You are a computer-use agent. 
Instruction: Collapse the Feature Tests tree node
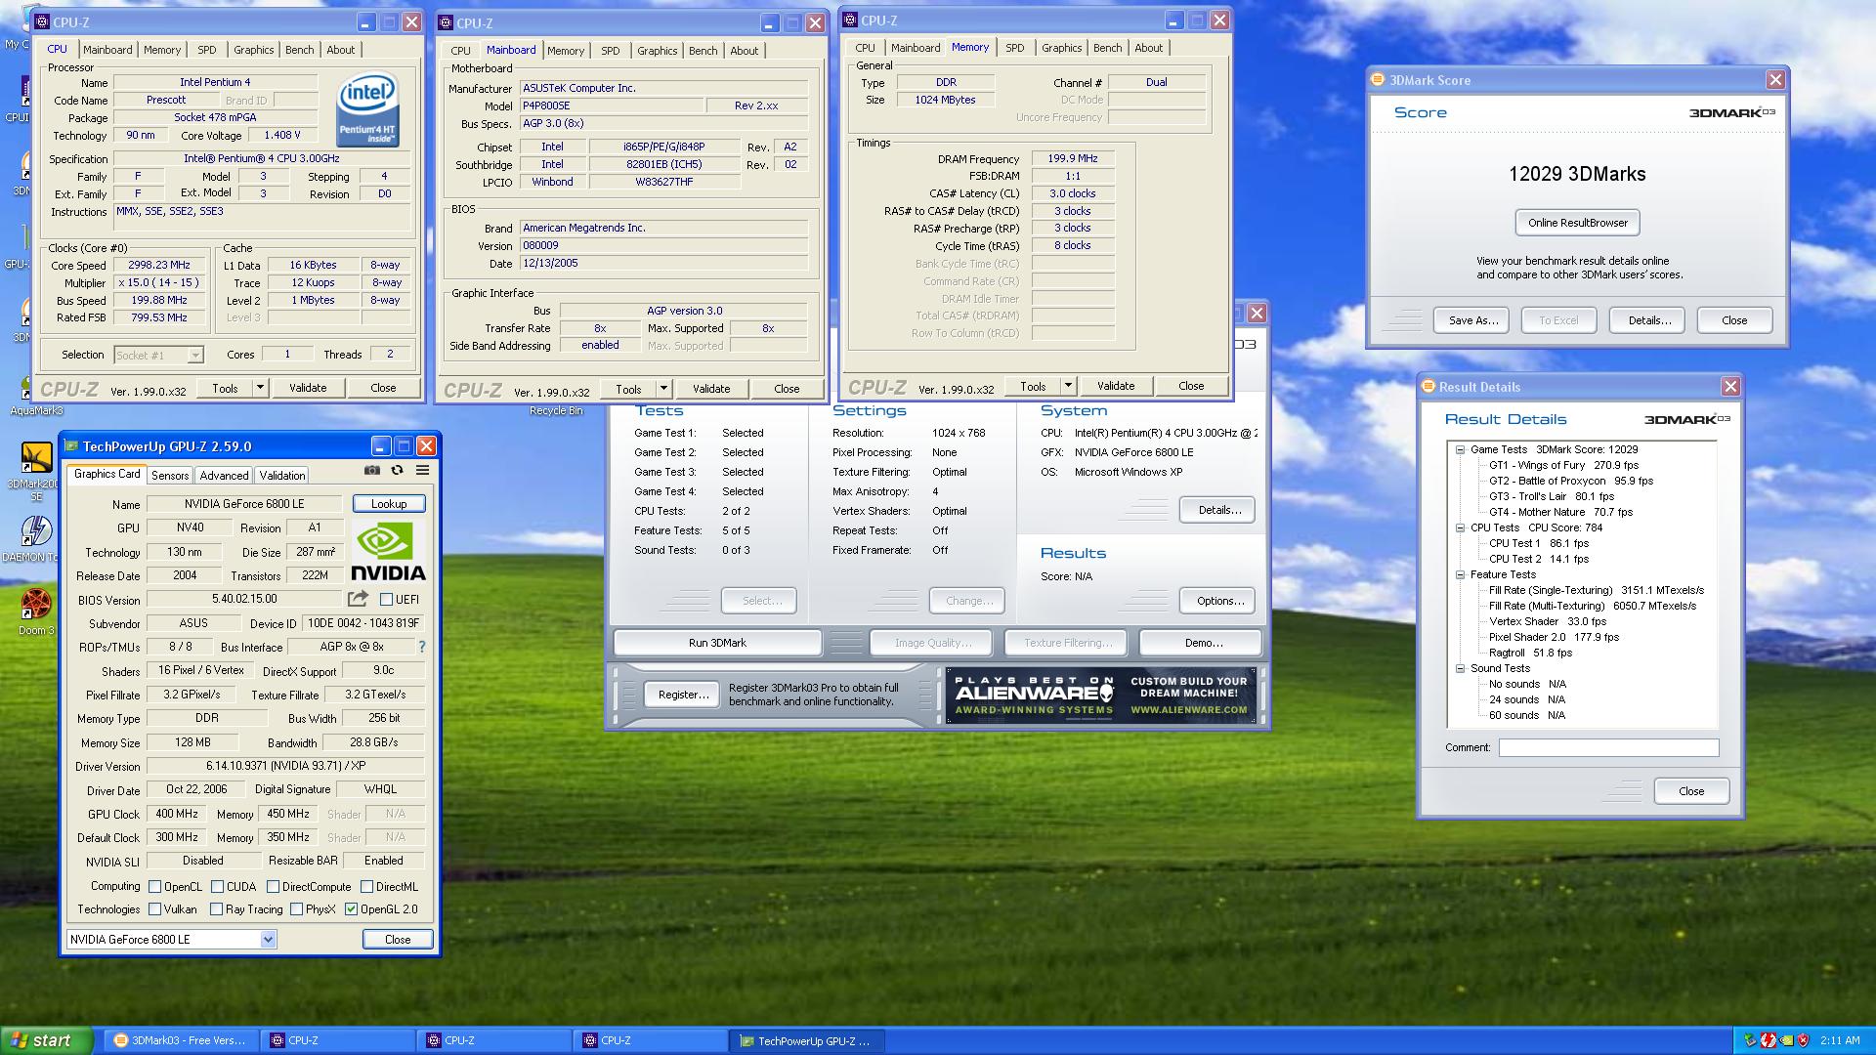click(1460, 574)
